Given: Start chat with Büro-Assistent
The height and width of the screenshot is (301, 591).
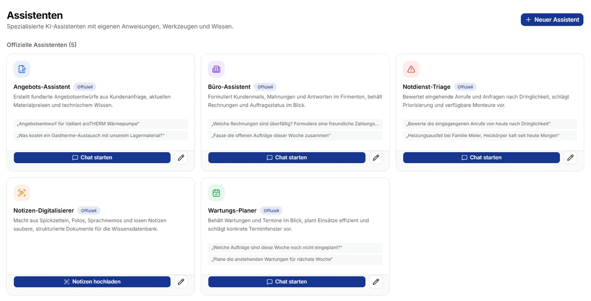Looking at the screenshot, I should click(x=287, y=158).
